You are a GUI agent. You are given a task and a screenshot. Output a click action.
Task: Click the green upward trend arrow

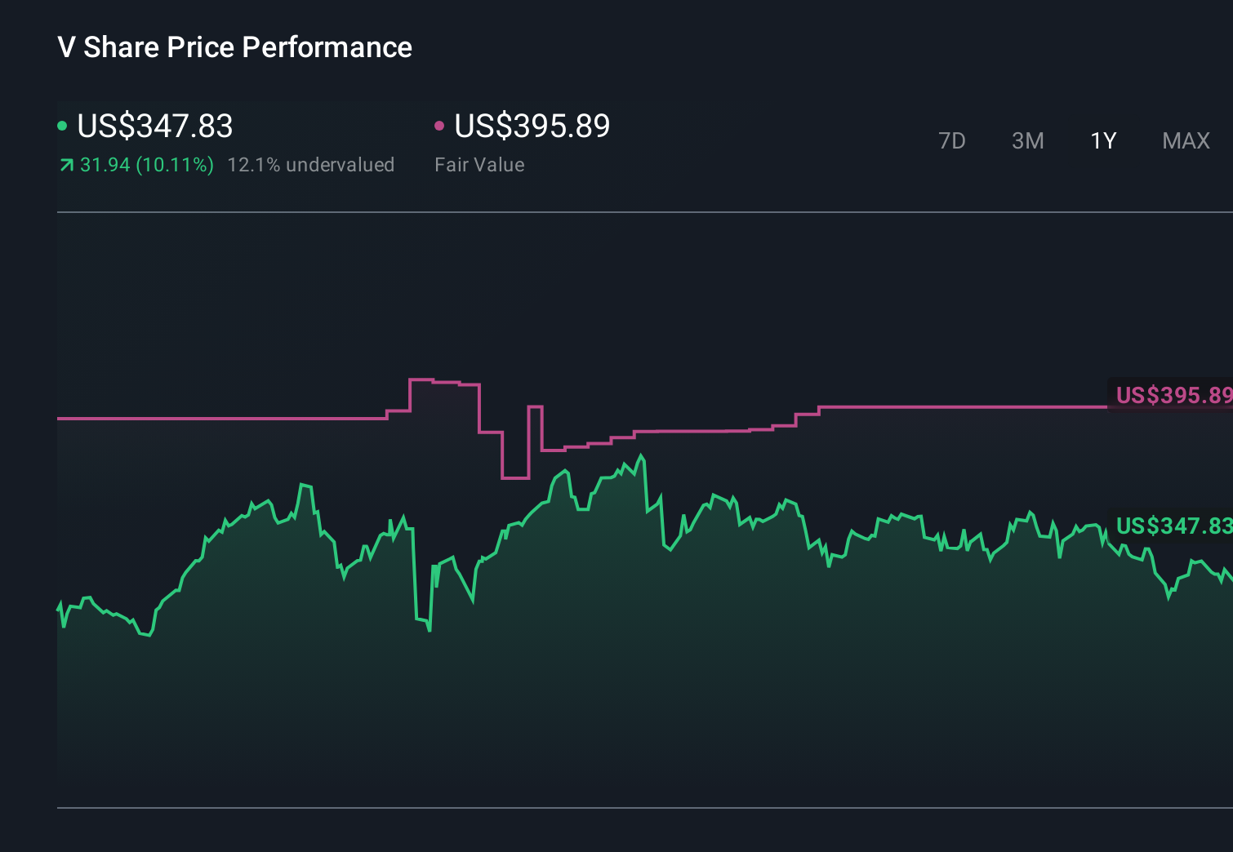coord(65,165)
